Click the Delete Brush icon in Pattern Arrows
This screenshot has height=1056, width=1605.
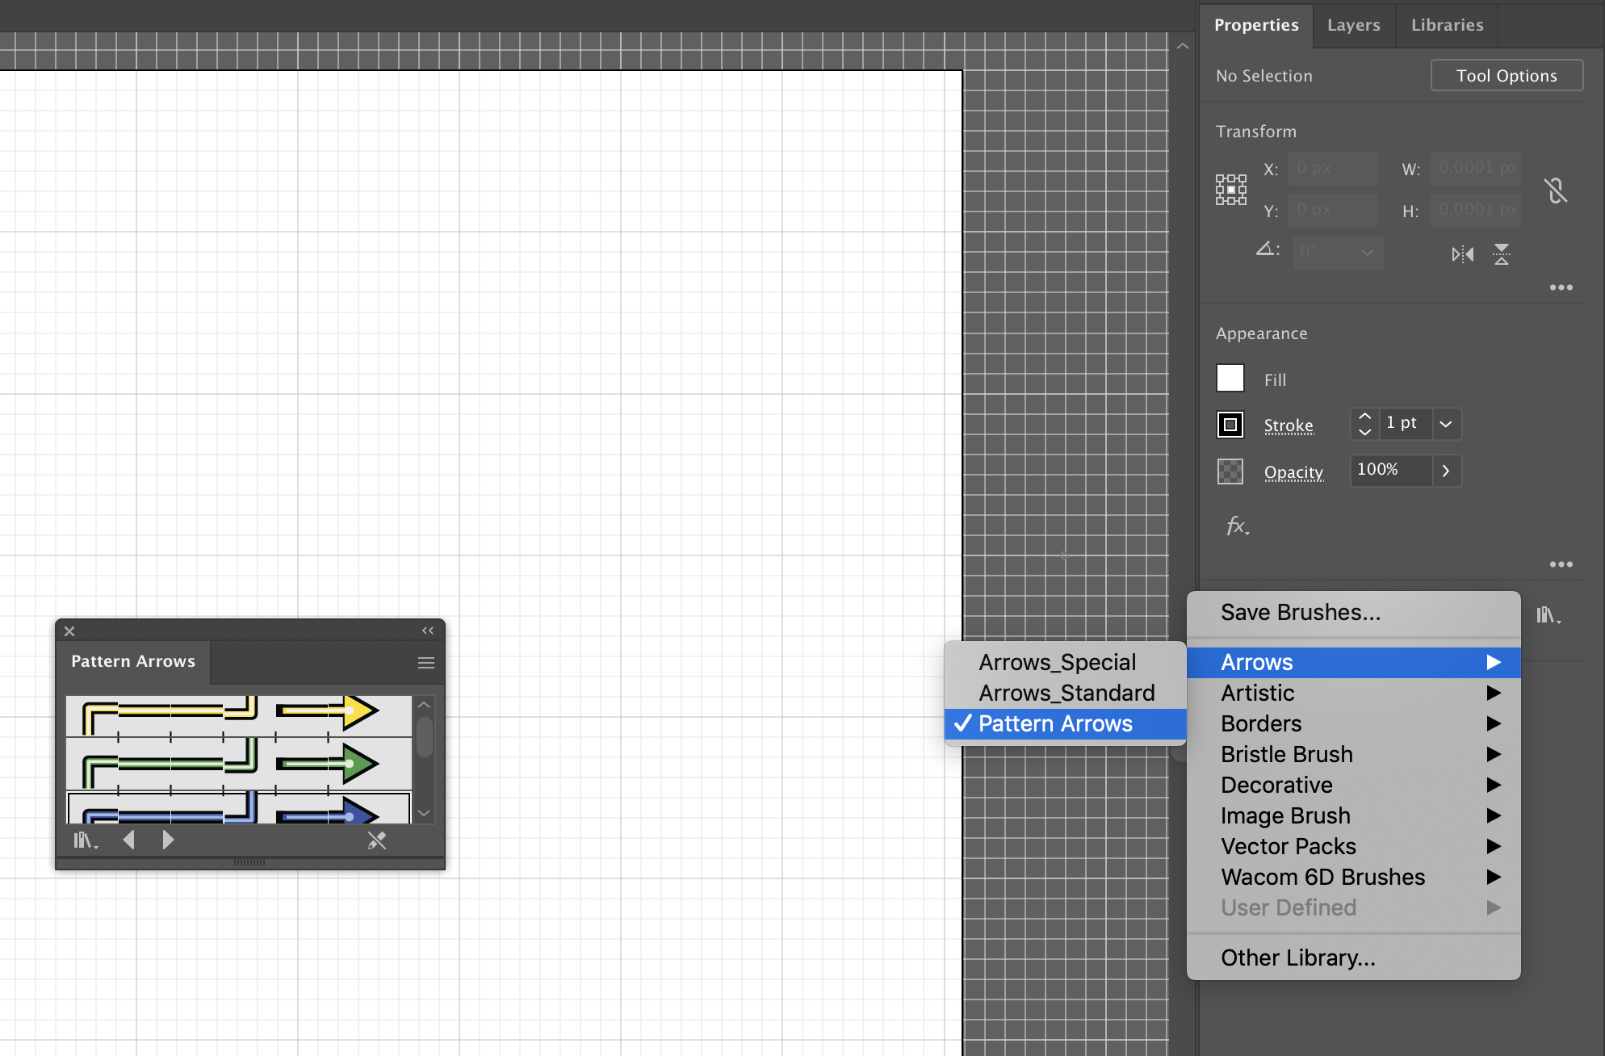pos(377,840)
